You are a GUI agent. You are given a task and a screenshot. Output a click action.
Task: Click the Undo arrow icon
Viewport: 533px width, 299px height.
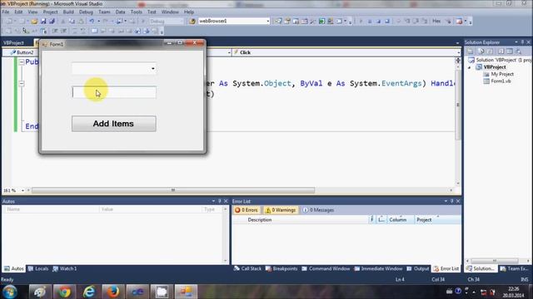click(92, 22)
